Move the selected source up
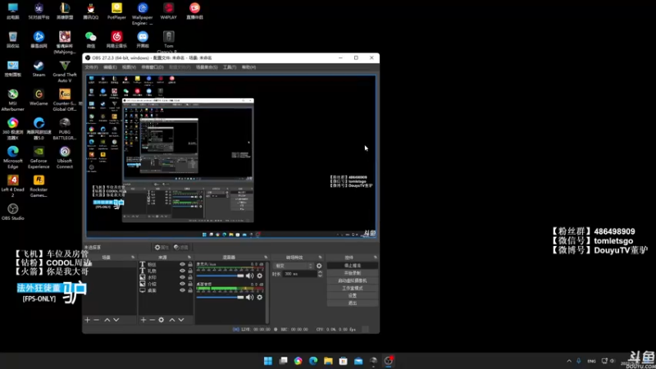This screenshot has height=369, width=656. point(172,320)
